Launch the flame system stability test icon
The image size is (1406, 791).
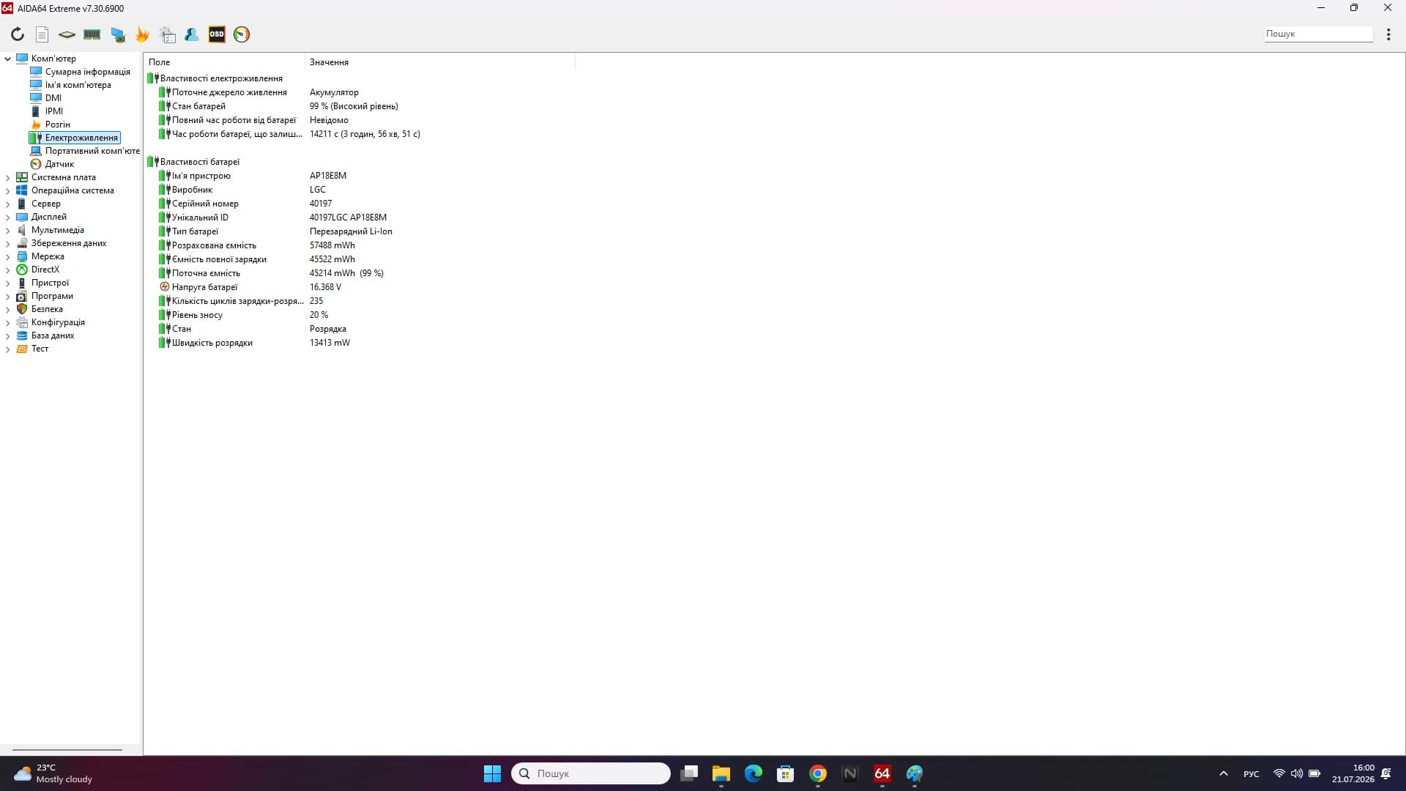pyautogui.click(x=142, y=34)
